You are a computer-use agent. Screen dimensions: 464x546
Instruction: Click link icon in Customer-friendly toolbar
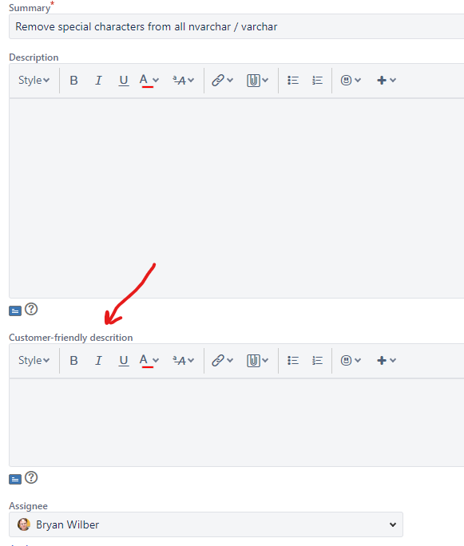(x=218, y=360)
